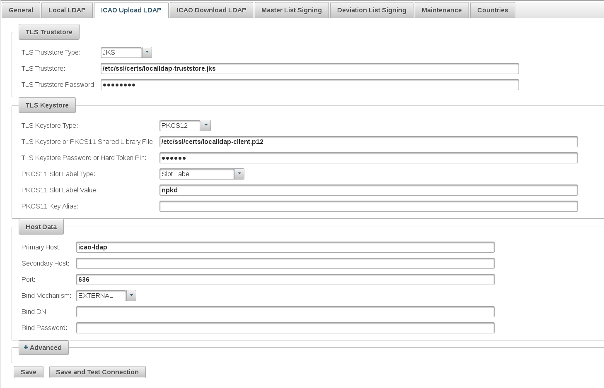Click the Secondary Host field

pyautogui.click(x=285, y=263)
